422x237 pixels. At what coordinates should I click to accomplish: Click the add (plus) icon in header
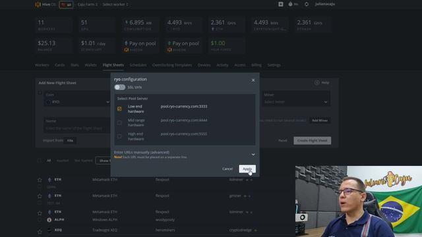click(x=281, y=4)
